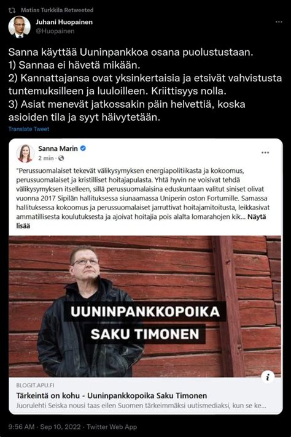Open the tweet's three-dot more menu
The width and height of the screenshot is (291, 437).
click(x=279, y=22)
